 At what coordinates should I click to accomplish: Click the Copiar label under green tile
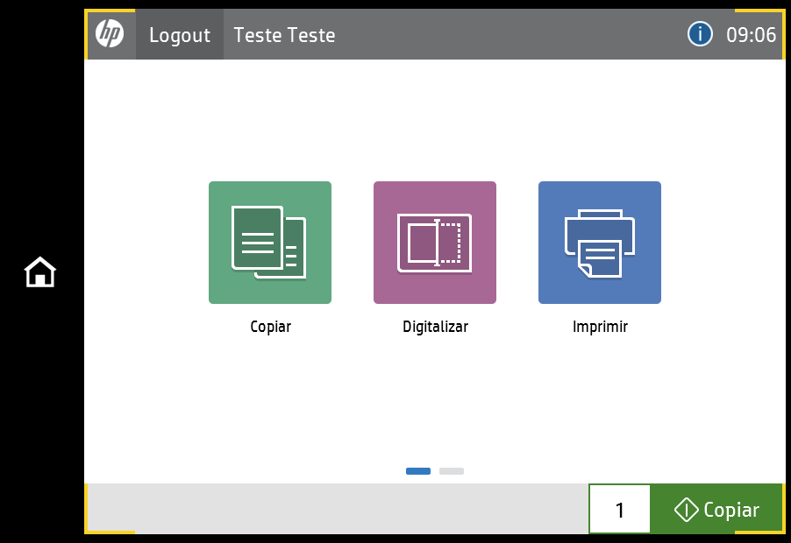pyautogui.click(x=270, y=327)
